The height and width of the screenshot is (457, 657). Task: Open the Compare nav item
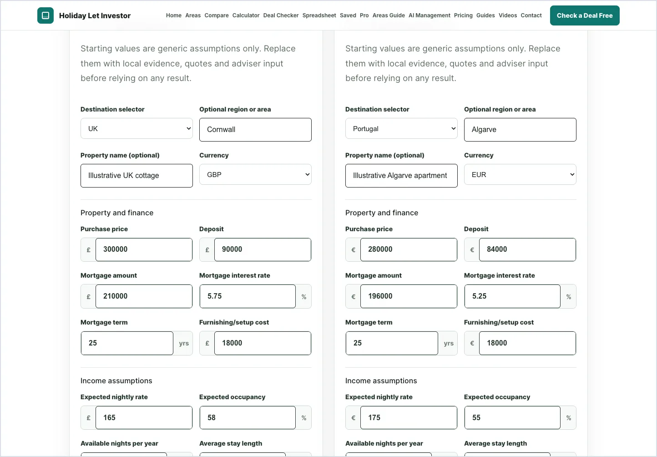pos(217,15)
